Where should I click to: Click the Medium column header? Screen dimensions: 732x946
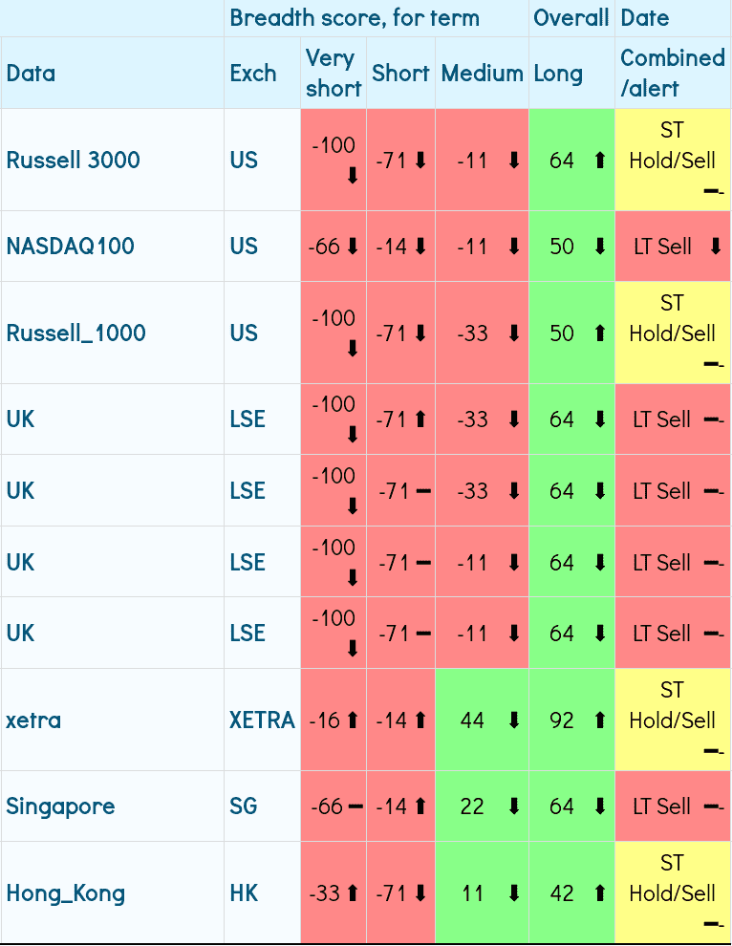coord(482,73)
